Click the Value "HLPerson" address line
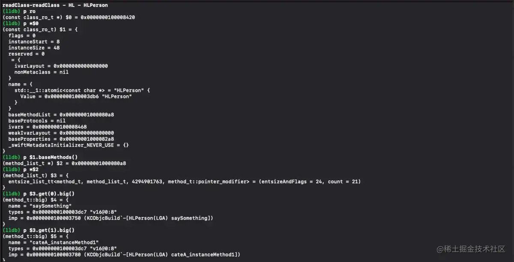The image size is (514, 262). pyautogui.click(x=76, y=97)
